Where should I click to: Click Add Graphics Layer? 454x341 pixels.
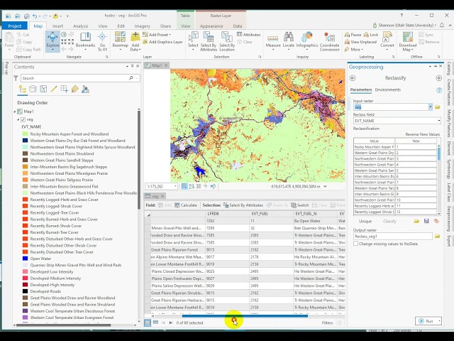162,42
